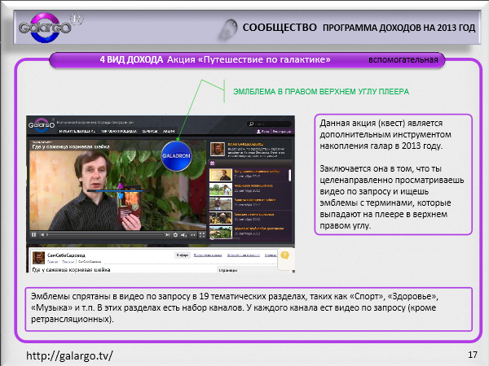Click the playlist's vertical scrollbar

289,175
